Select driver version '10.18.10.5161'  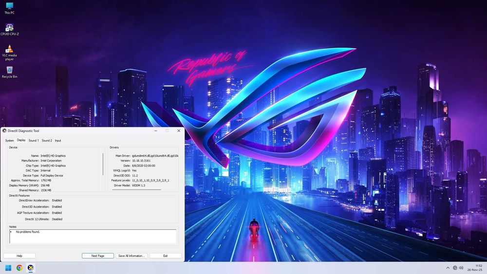141,161
